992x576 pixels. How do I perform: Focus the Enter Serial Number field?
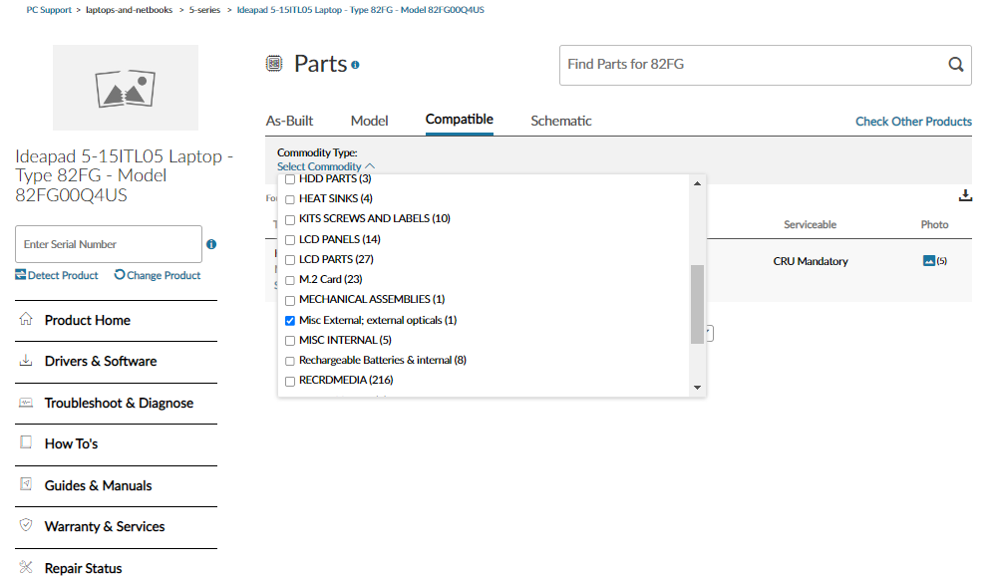pyautogui.click(x=109, y=244)
